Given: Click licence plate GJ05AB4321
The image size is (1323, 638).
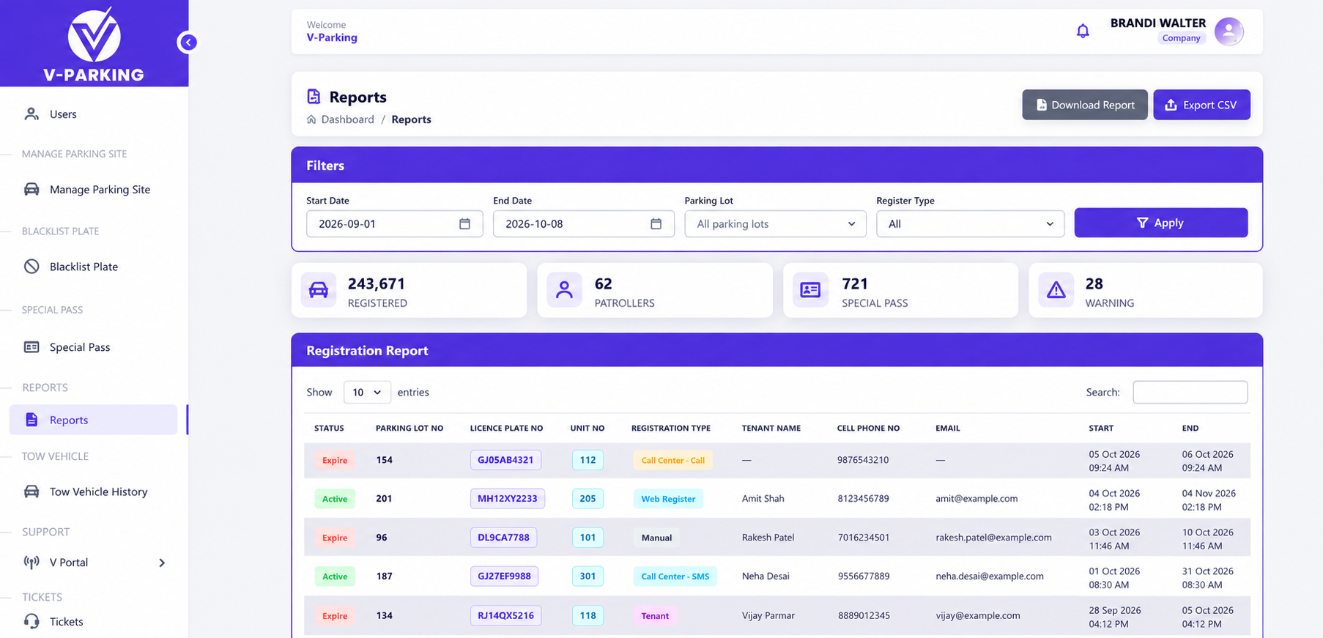Looking at the screenshot, I should click(x=505, y=460).
